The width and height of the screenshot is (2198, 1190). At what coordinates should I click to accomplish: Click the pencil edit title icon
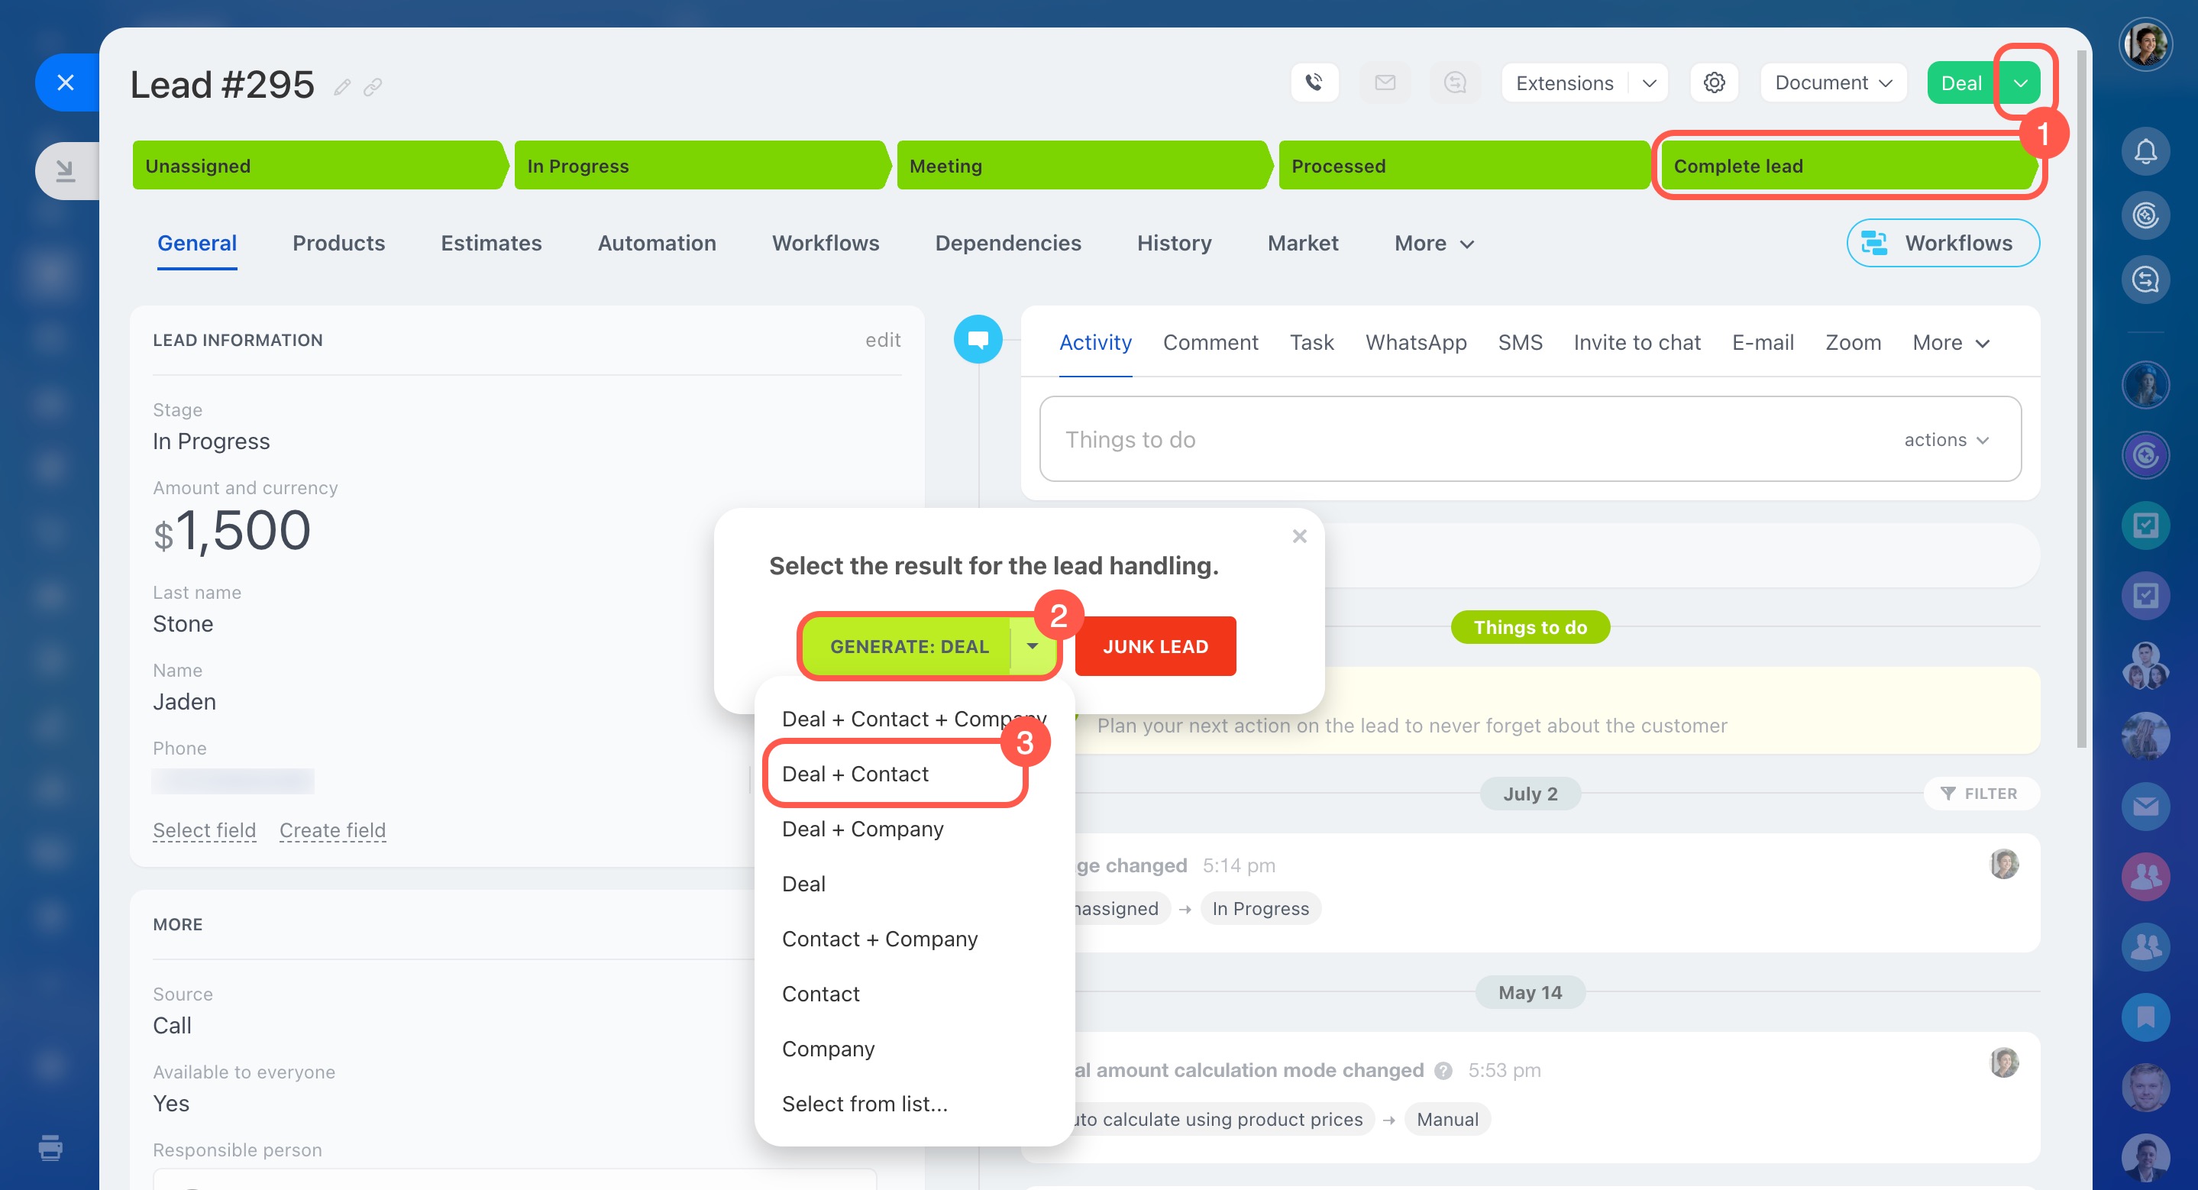pos(342,87)
